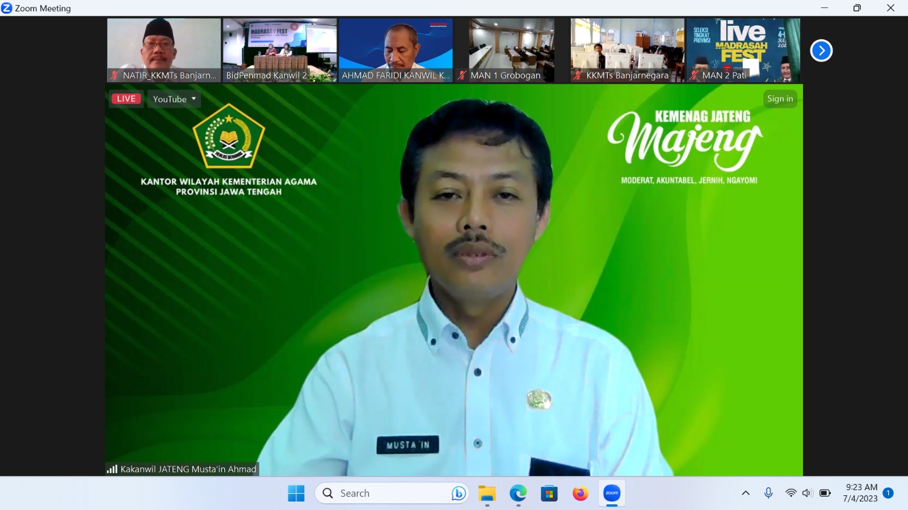Screen dimensions: 908x510
Task: Click muted mic icon on NATIR_KKMTs Banjarn...
Action: (x=115, y=75)
